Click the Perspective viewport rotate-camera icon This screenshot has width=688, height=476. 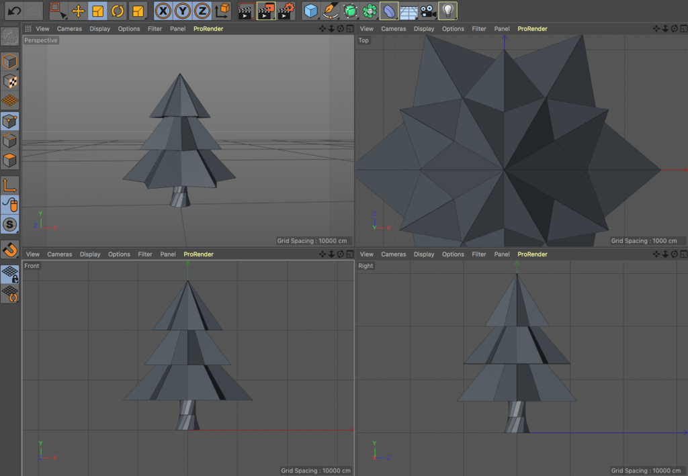tap(340, 28)
